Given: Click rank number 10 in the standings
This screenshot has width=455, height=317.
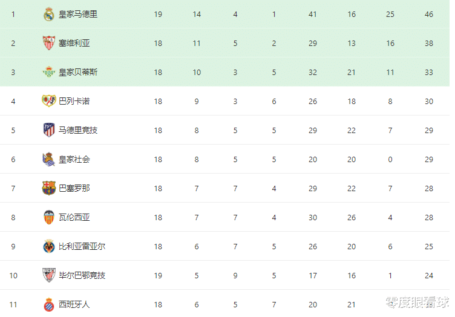Looking at the screenshot, I should pos(13,275).
